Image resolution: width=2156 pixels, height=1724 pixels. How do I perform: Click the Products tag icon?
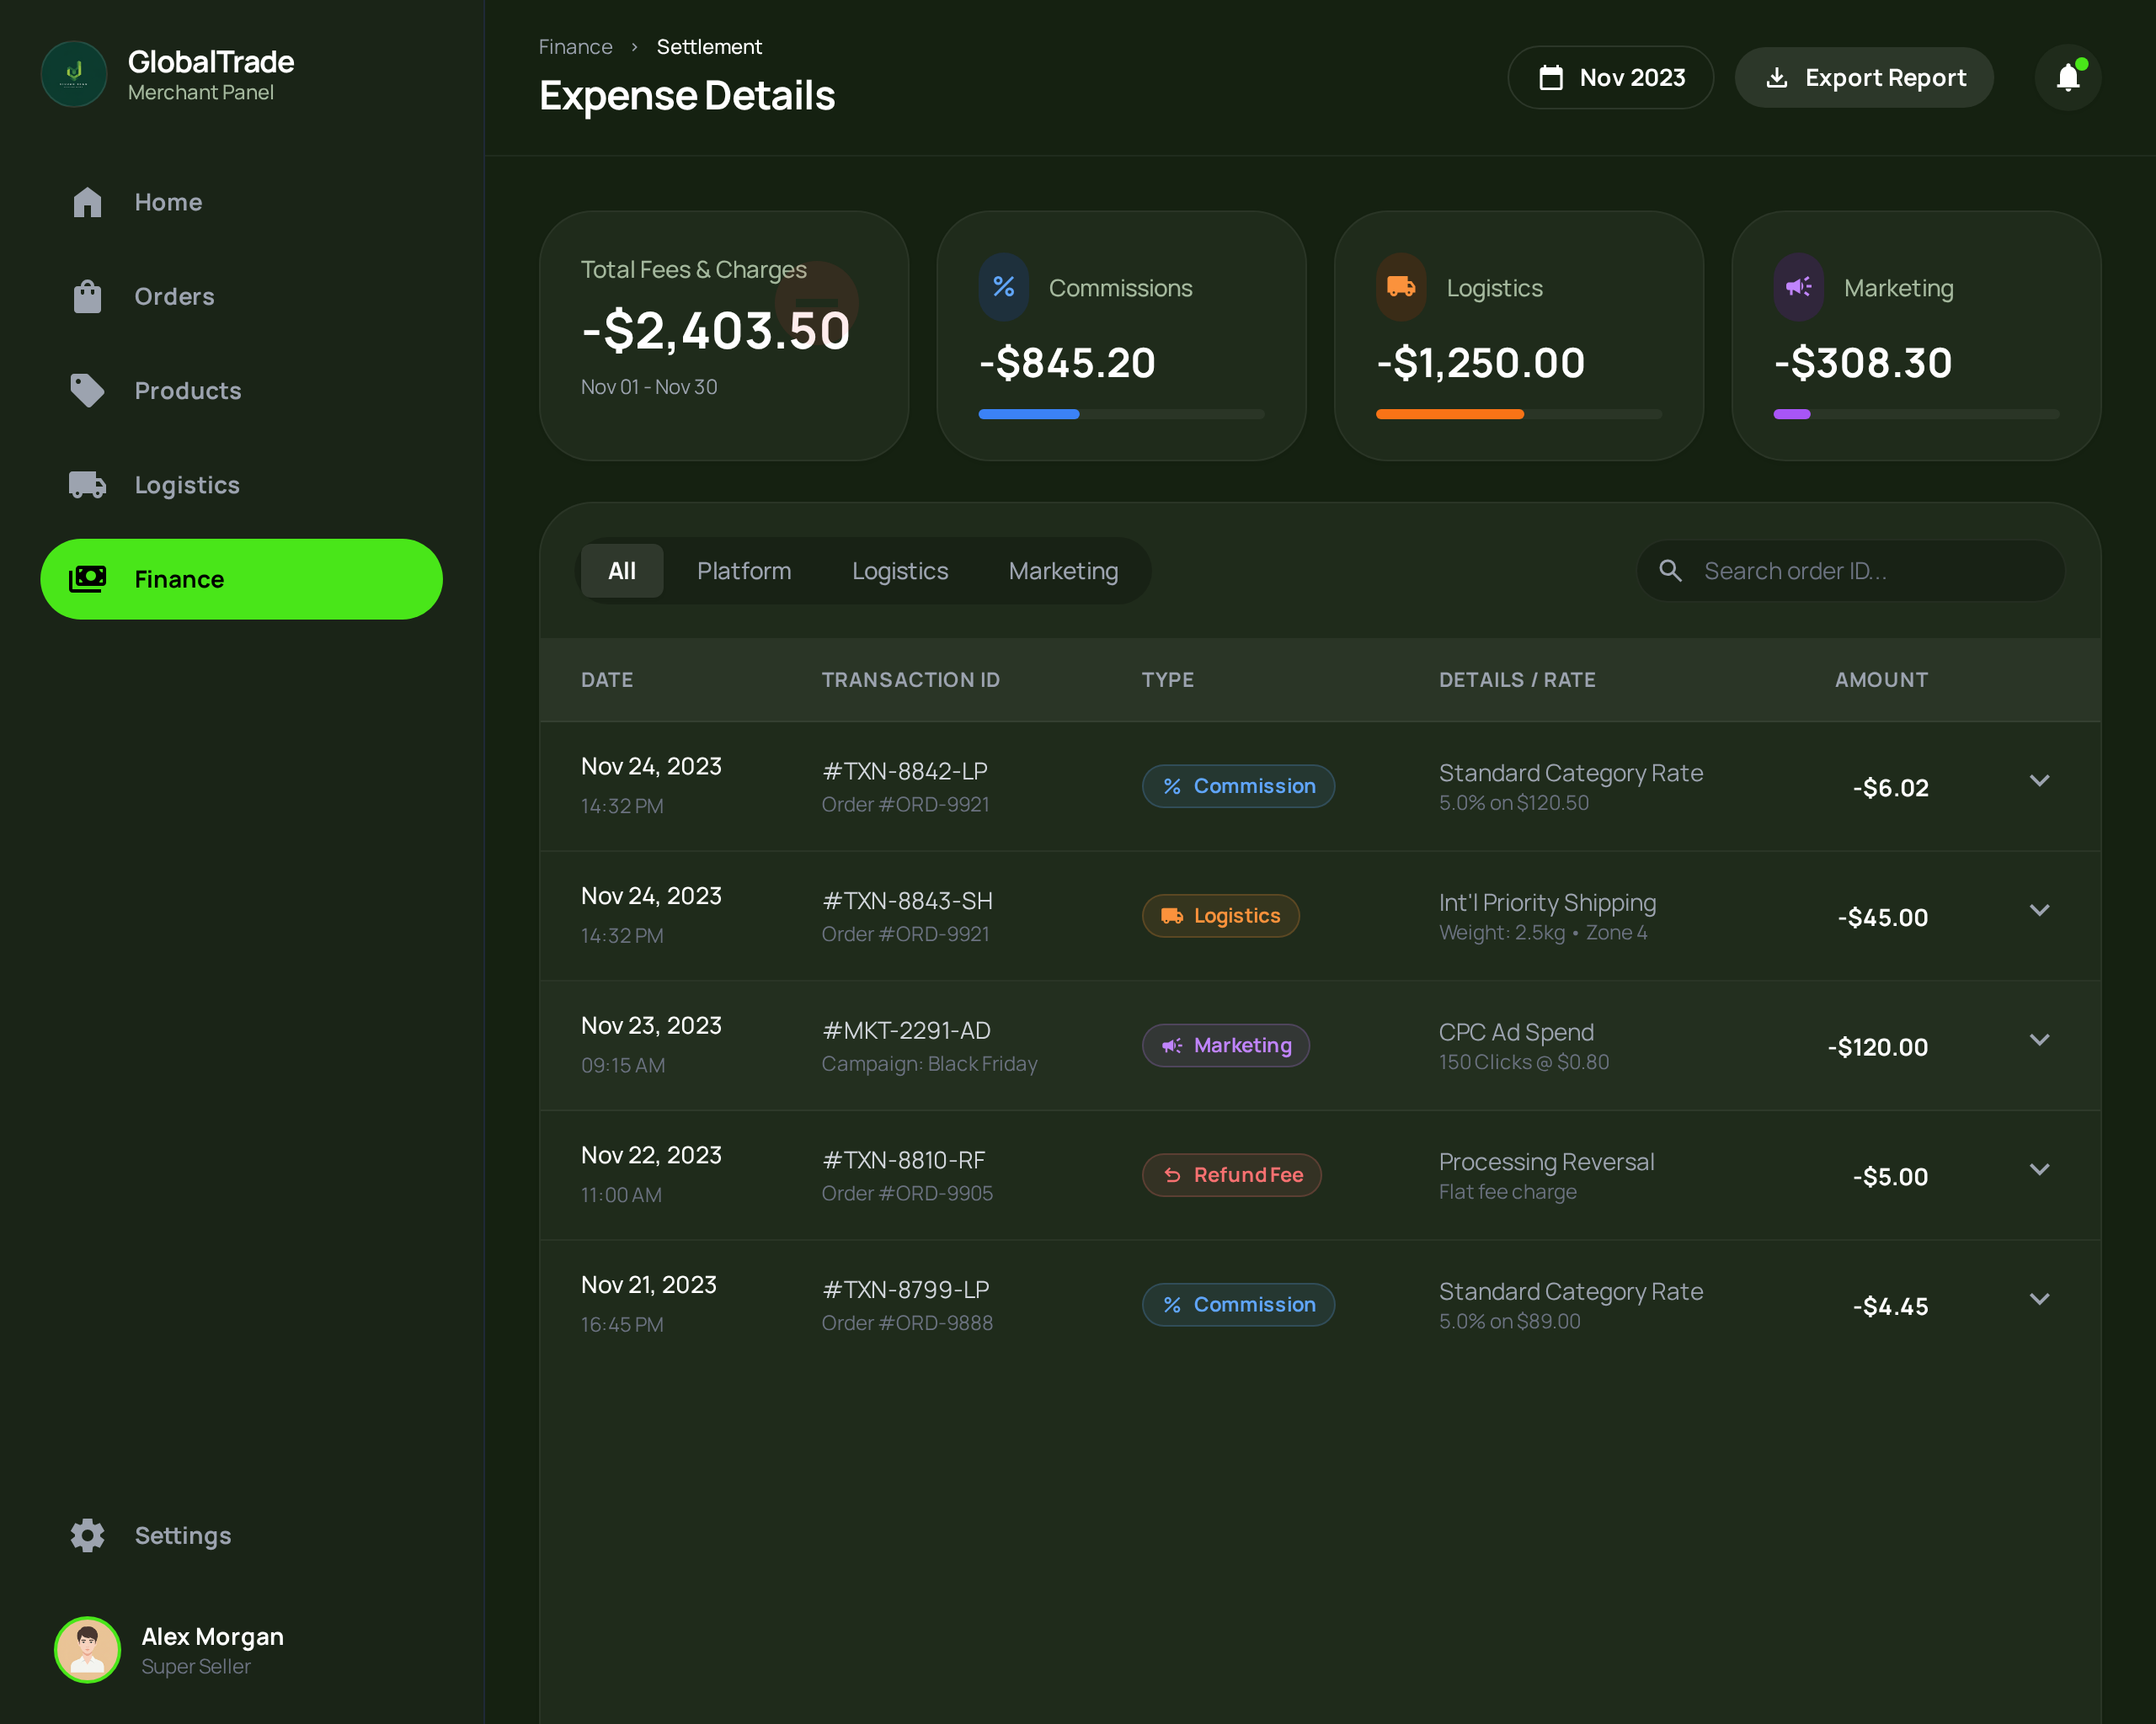[x=87, y=390]
